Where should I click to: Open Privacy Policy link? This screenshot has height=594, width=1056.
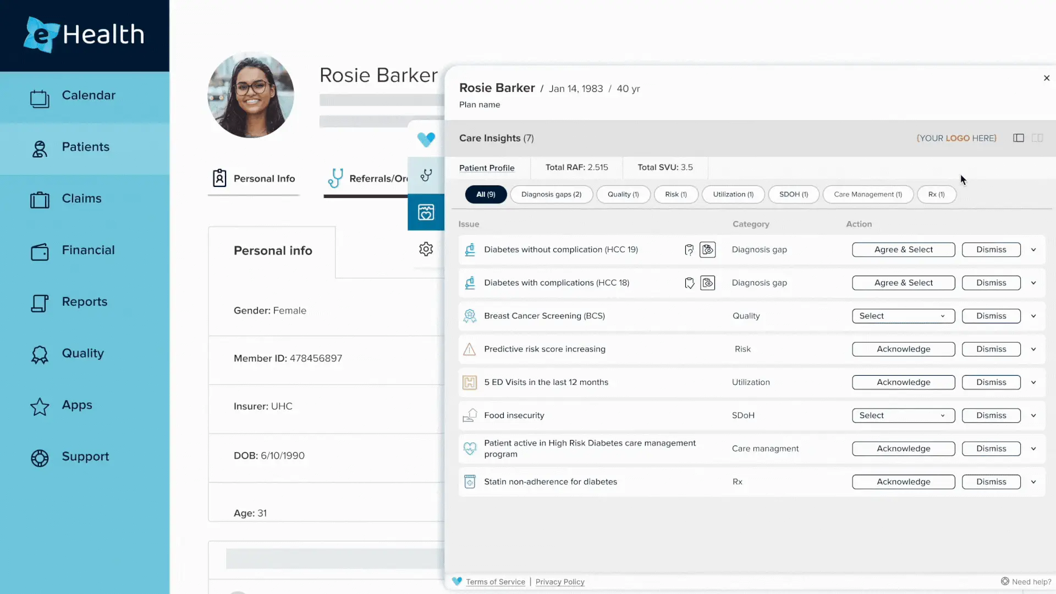pos(559,582)
